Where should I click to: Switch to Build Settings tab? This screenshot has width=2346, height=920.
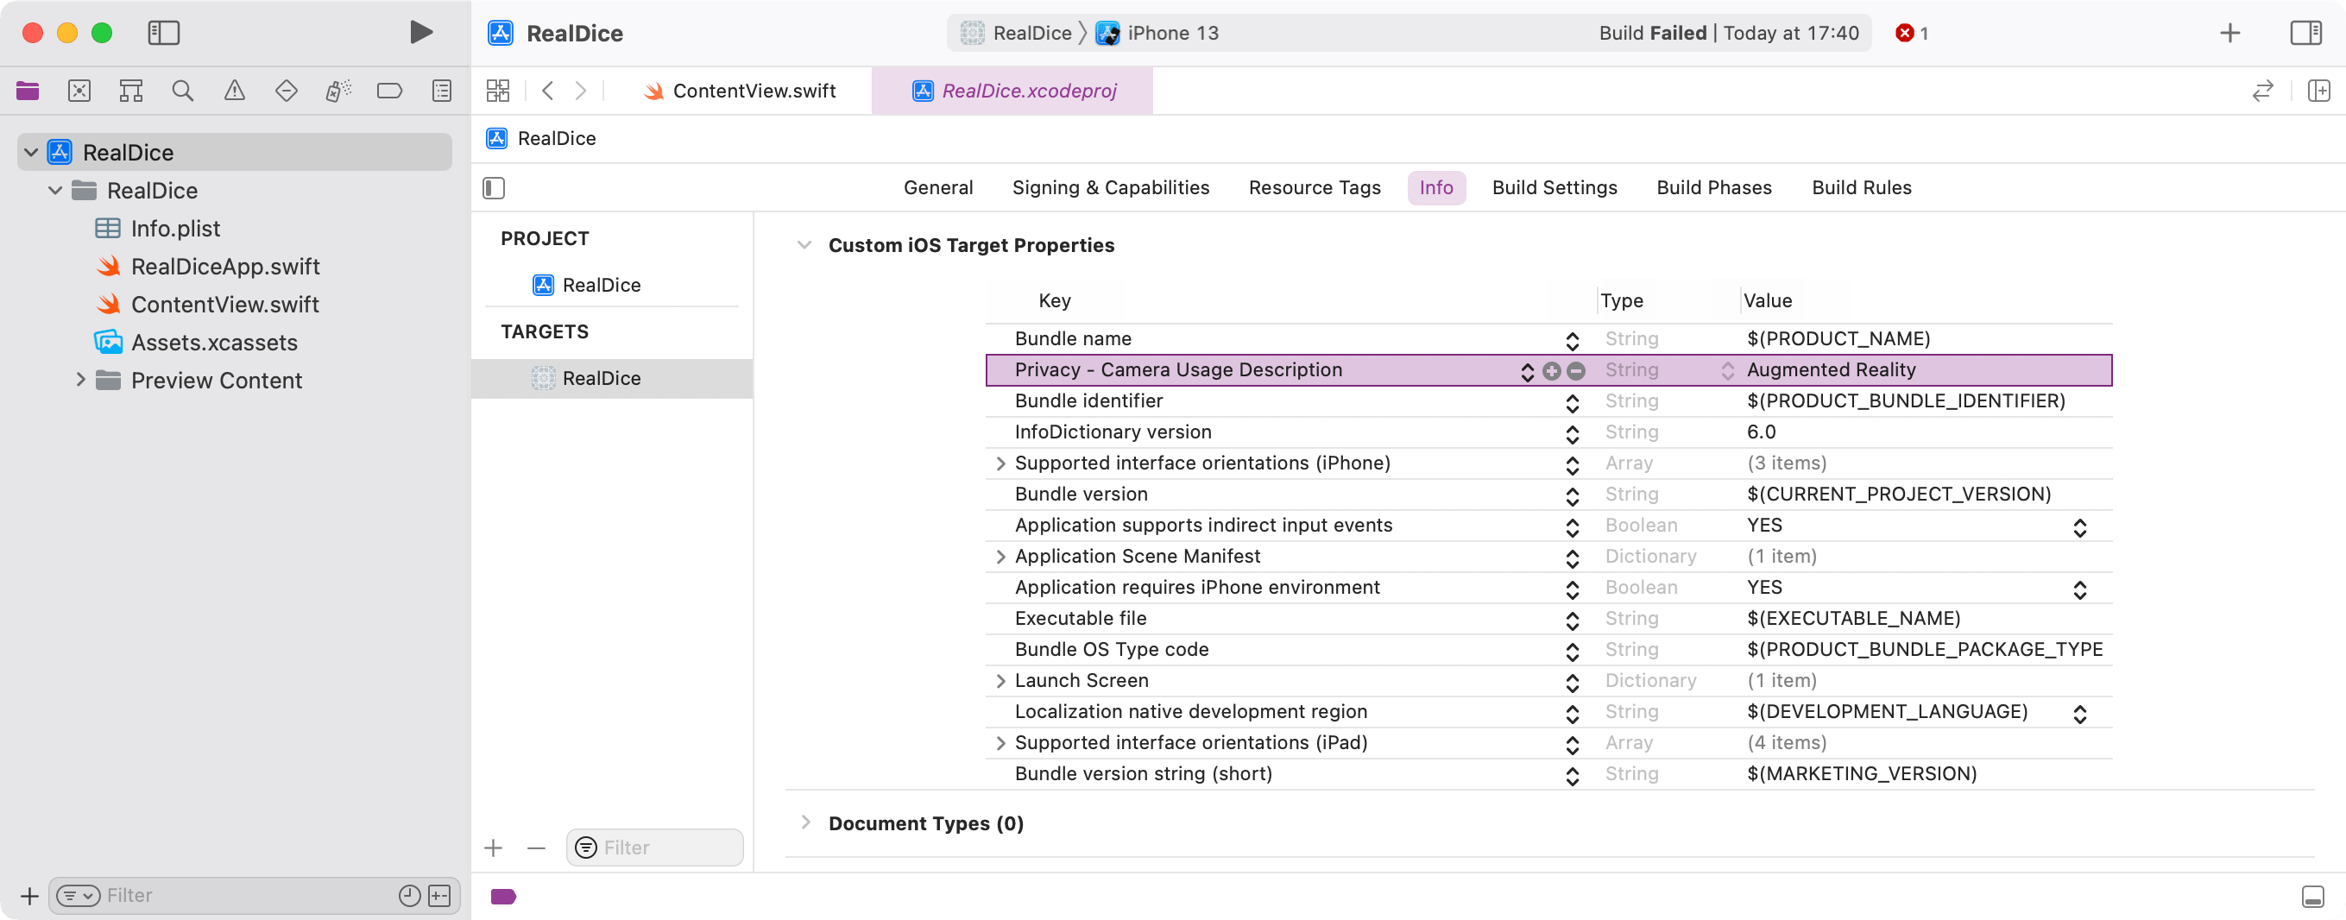point(1555,187)
